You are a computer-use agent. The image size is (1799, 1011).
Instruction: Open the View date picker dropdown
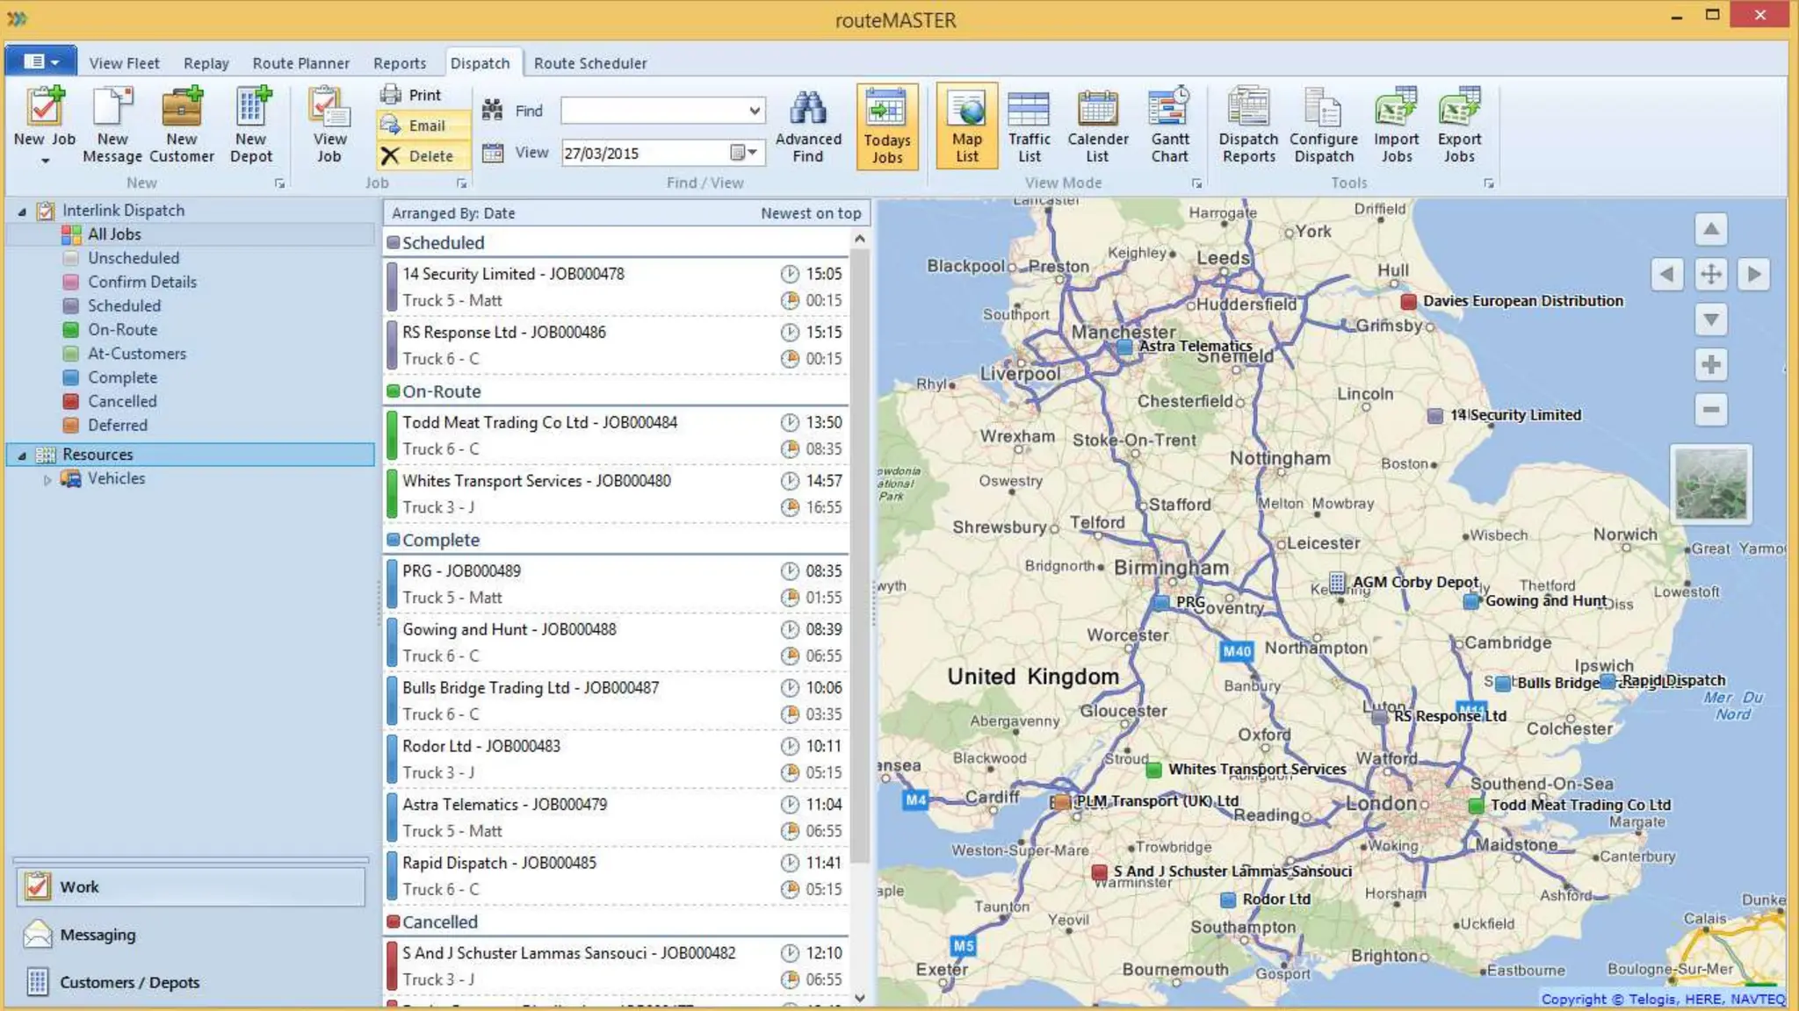751,153
